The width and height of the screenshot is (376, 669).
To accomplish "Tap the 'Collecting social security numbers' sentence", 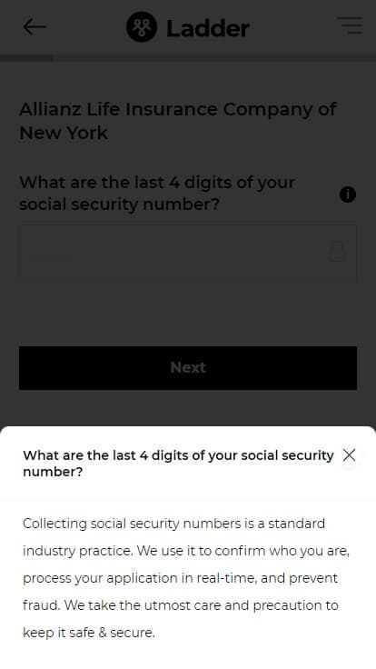I will [173, 524].
